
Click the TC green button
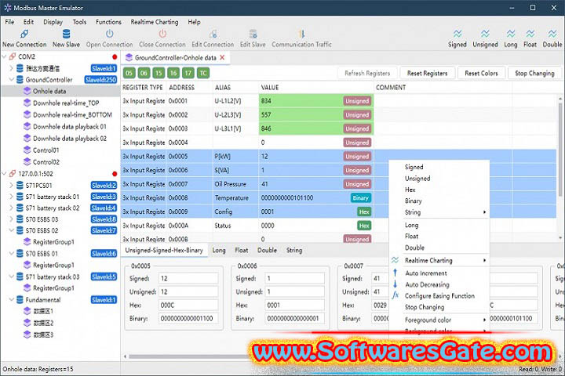click(x=203, y=73)
